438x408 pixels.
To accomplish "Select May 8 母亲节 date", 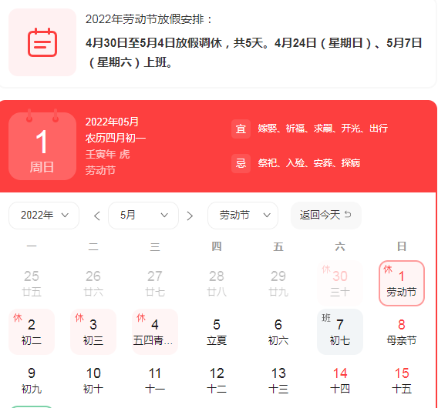I will [x=402, y=332].
